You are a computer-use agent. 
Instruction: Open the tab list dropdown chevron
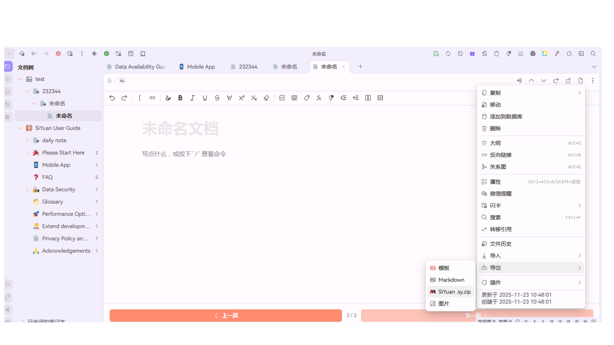(594, 66)
